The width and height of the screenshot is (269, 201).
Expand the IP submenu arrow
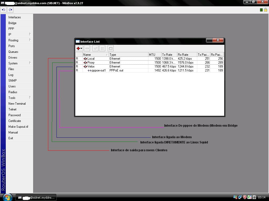coord(30,34)
